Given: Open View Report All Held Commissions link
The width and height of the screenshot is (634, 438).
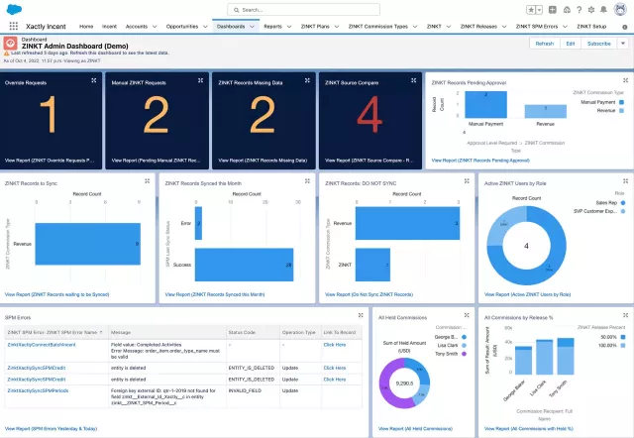Looking at the screenshot, I should click(x=415, y=429).
